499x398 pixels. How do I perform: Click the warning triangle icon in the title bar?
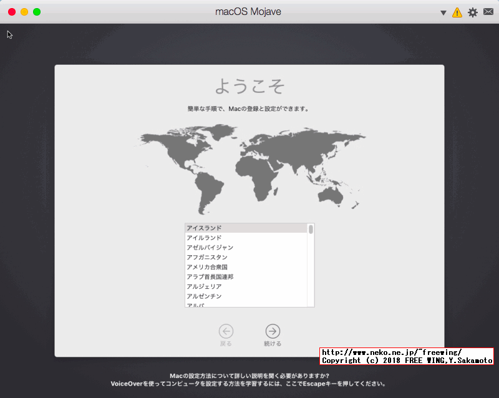[457, 12]
